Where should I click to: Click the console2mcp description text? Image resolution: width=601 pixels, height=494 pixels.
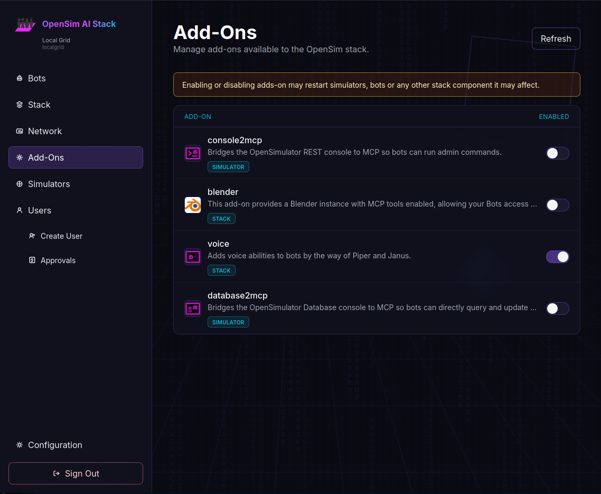(354, 152)
